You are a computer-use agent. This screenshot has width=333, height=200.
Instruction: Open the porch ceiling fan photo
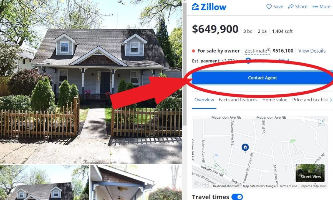[x=136, y=182]
